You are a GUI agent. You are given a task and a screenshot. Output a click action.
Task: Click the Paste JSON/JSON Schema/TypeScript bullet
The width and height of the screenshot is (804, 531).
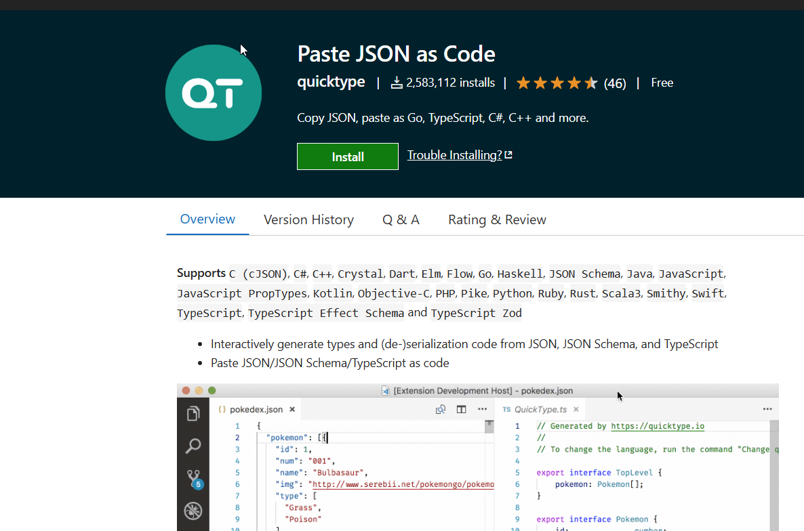(x=329, y=363)
